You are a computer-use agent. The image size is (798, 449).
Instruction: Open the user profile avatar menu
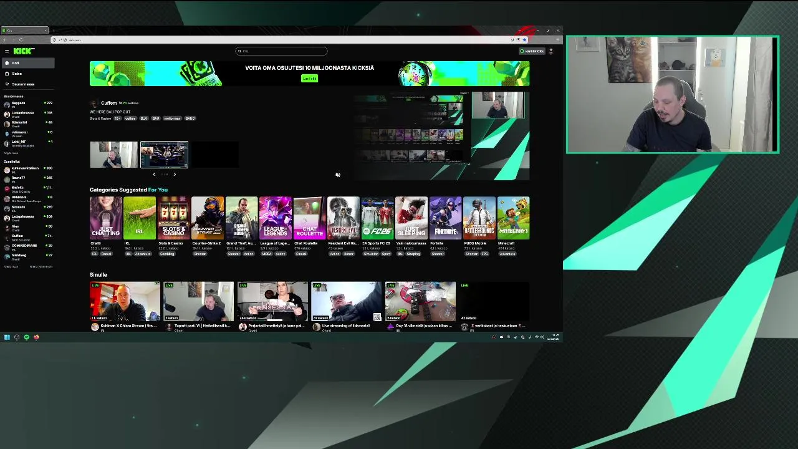click(551, 51)
